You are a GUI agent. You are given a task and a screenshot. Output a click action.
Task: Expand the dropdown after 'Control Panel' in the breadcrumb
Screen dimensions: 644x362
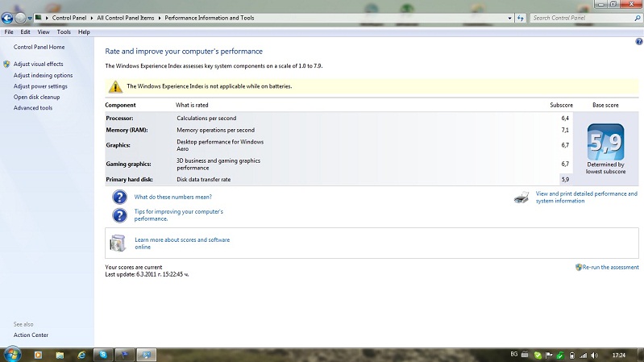click(x=92, y=18)
